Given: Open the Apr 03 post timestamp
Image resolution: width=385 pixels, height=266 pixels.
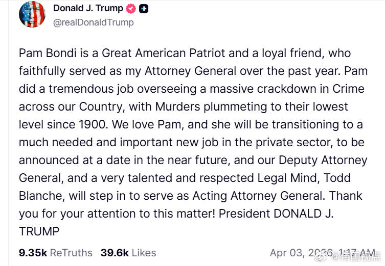Looking at the screenshot, I should click(323, 253).
